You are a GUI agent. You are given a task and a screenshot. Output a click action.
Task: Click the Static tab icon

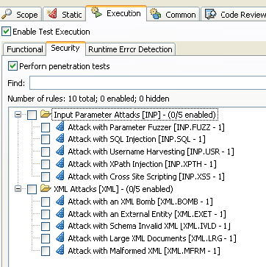[51, 14]
